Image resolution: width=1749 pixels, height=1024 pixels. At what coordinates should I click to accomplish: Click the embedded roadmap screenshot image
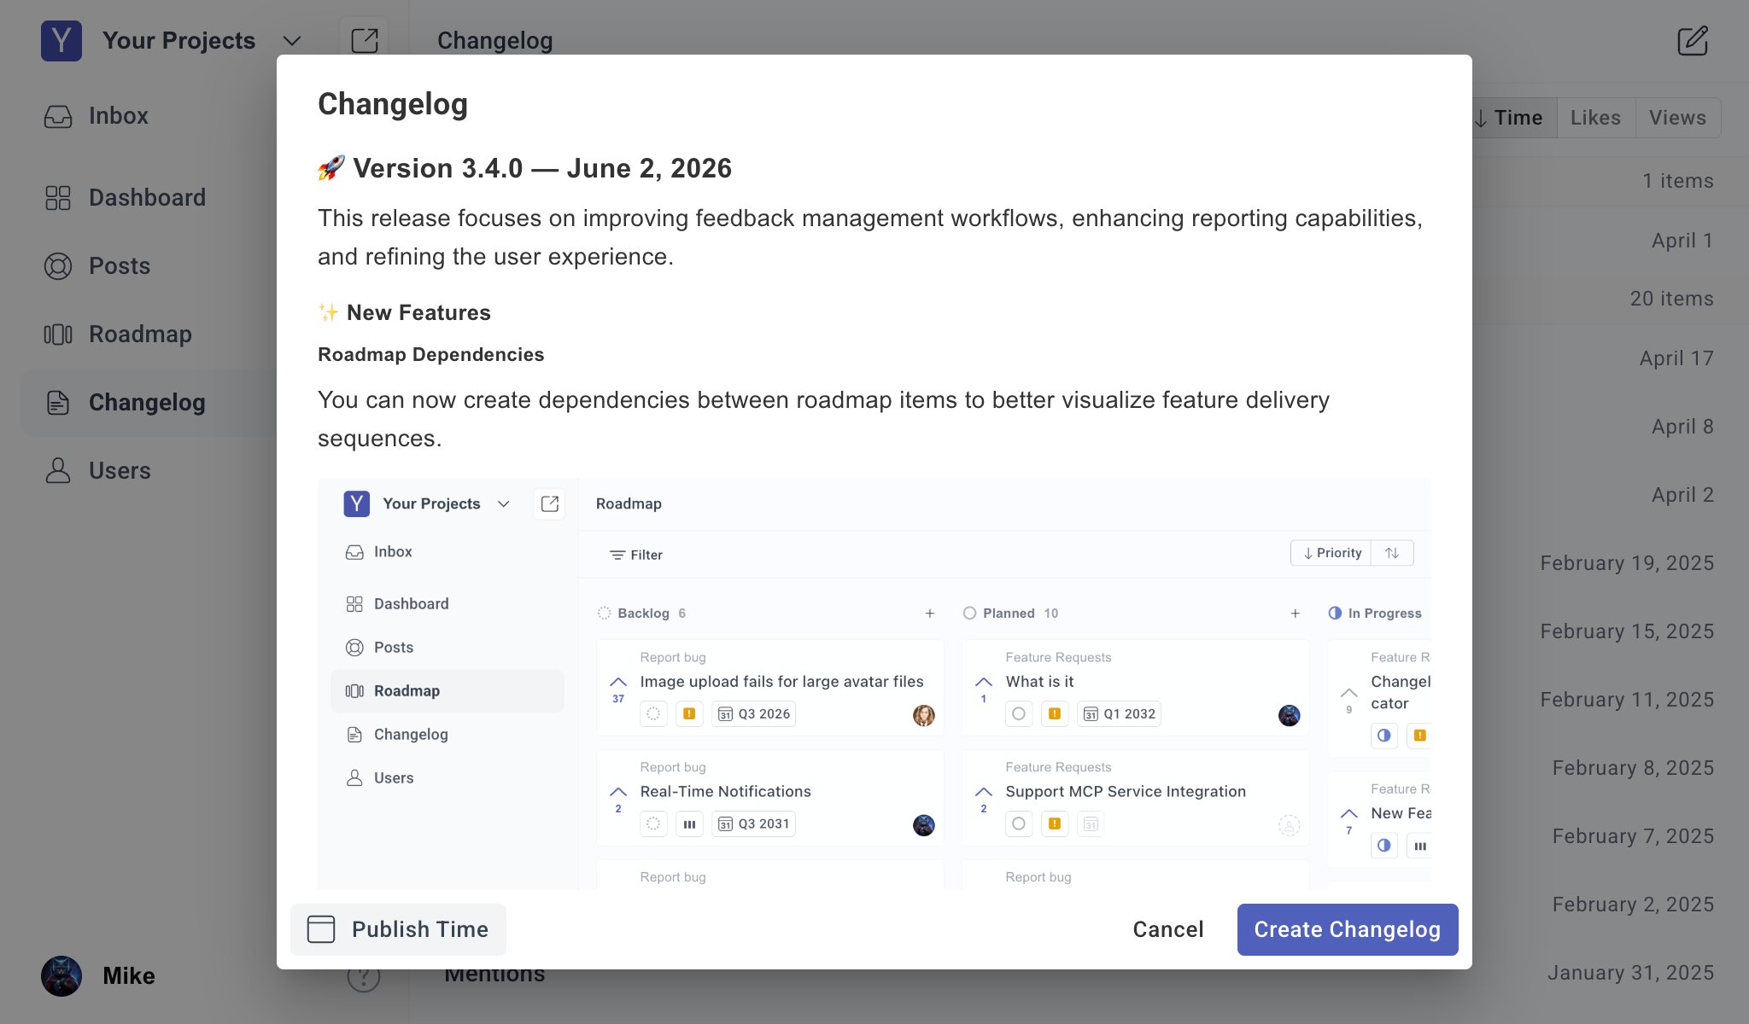click(x=874, y=684)
